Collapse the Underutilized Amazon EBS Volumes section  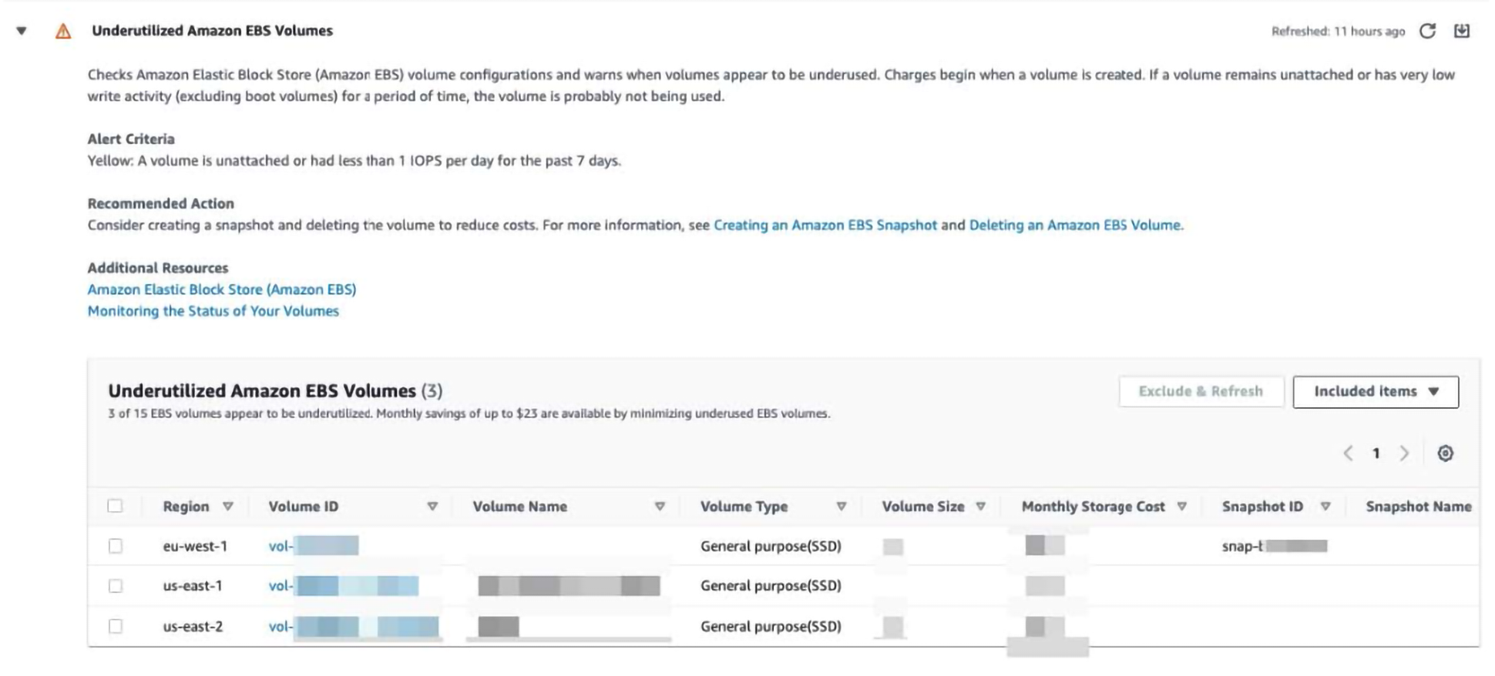[x=22, y=31]
